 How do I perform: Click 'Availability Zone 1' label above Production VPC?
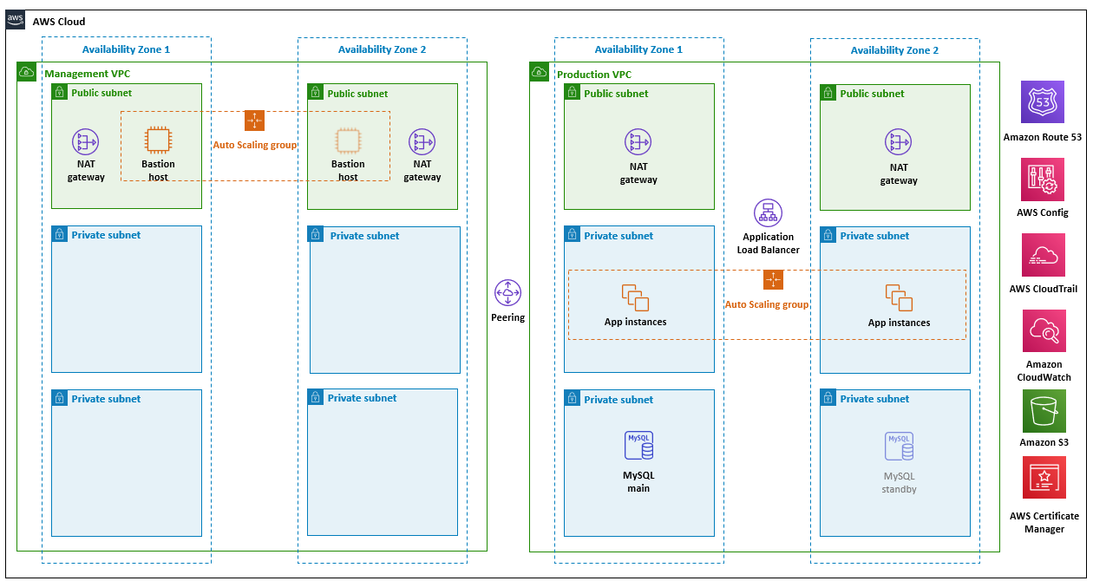point(638,49)
